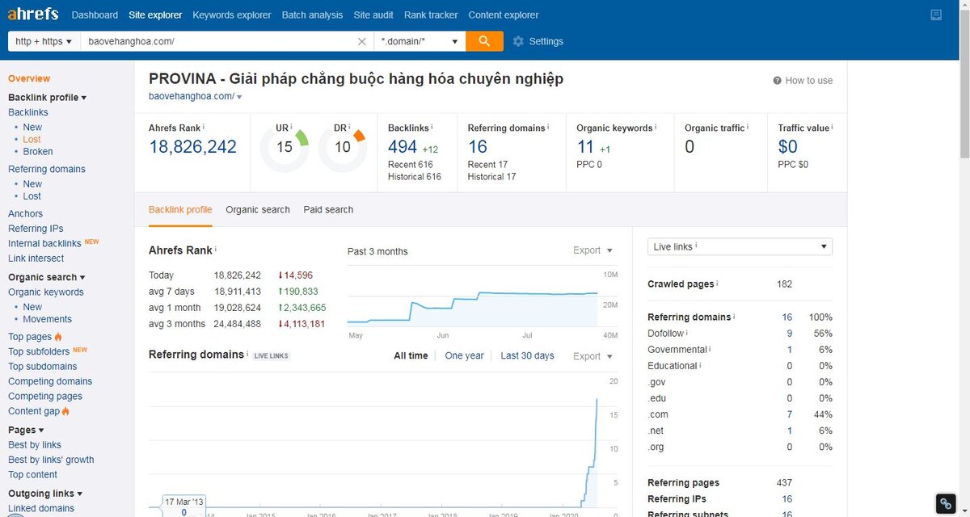Click info icon next to Backlinks metric

(432, 127)
